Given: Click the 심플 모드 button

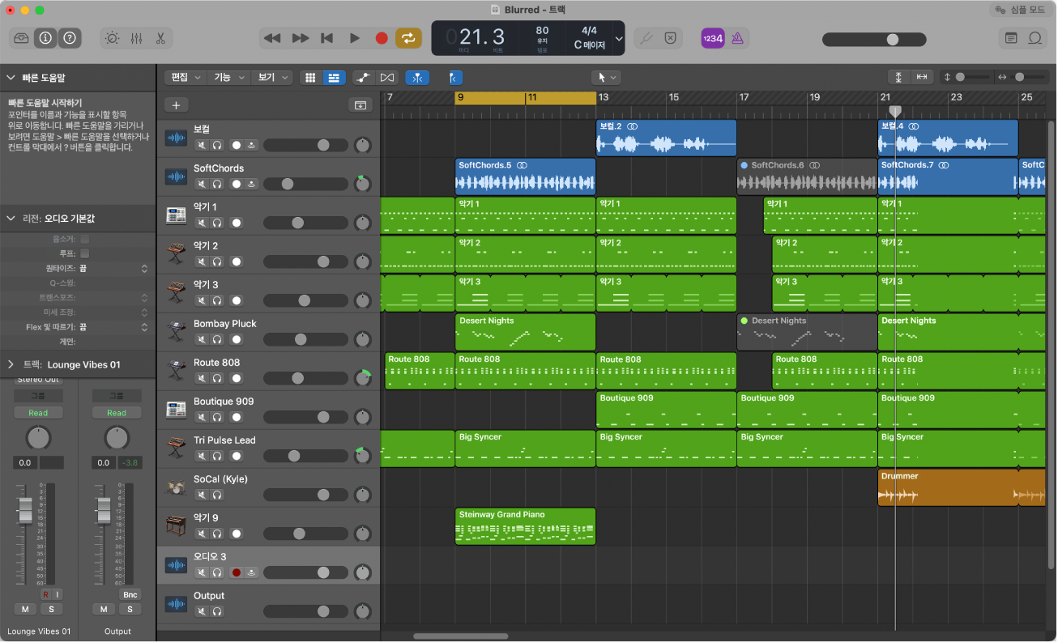Looking at the screenshot, I should [1021, 10].
